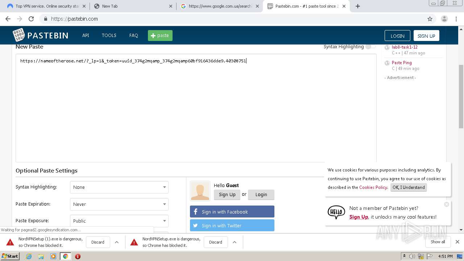Discard the NordVPNSetup (1).exe download

(98, 242)
